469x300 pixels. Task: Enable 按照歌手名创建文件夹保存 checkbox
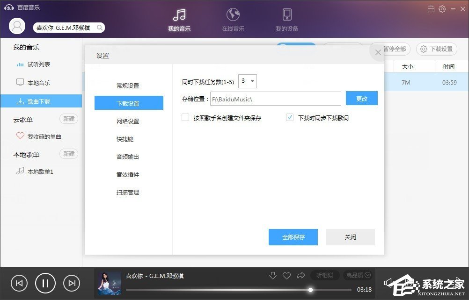(185, 117)
